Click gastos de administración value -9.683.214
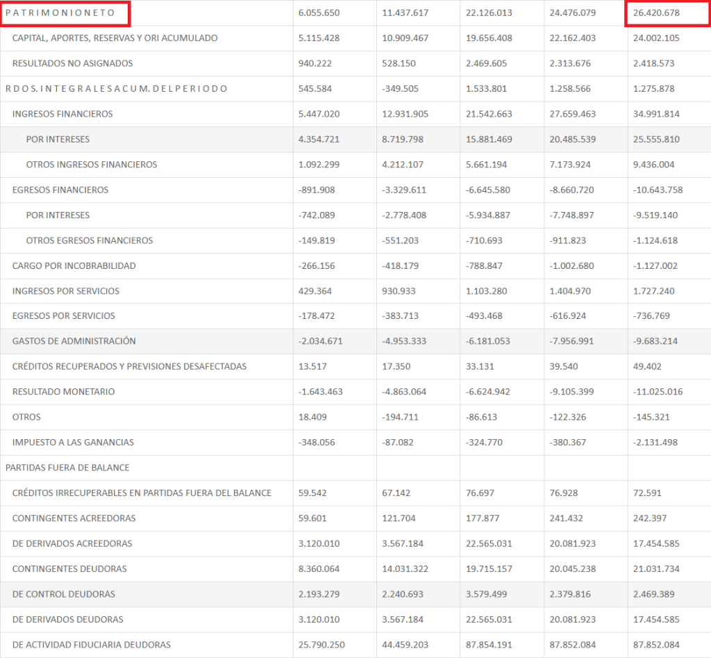Viewport: 711px width, 658px height. (x=655, y=341)
